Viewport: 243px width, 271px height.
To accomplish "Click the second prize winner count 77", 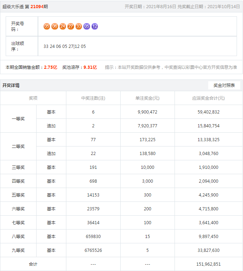I will coord(93,140).
